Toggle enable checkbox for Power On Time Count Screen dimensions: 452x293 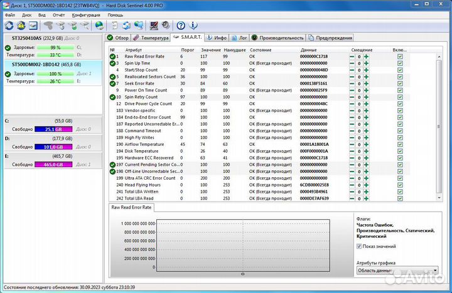coord(400,90)
